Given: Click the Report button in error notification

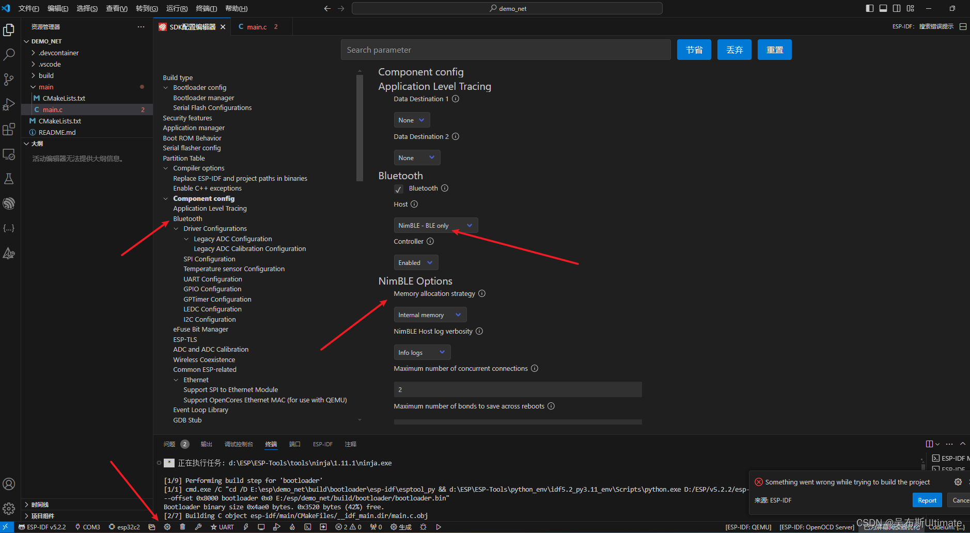Looking at the screenshot, I should click(x=927, y=500).
